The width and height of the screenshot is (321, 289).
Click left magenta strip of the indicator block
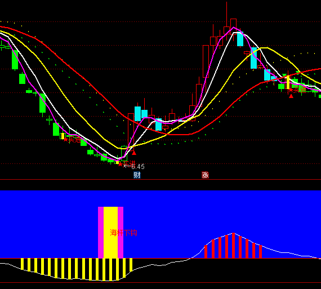[x=101, y=233]
